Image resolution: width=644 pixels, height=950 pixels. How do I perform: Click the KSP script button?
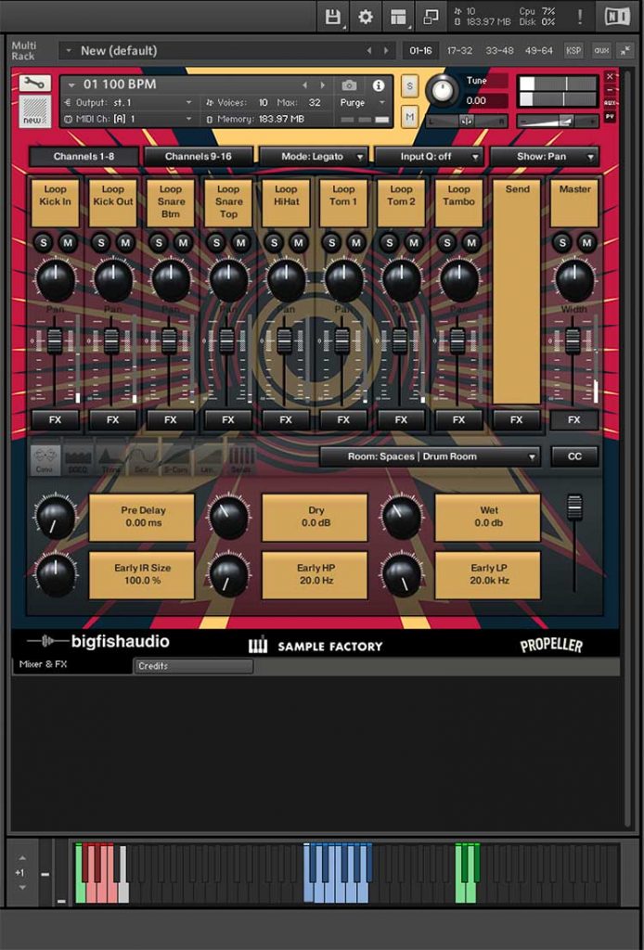point(573,50)
